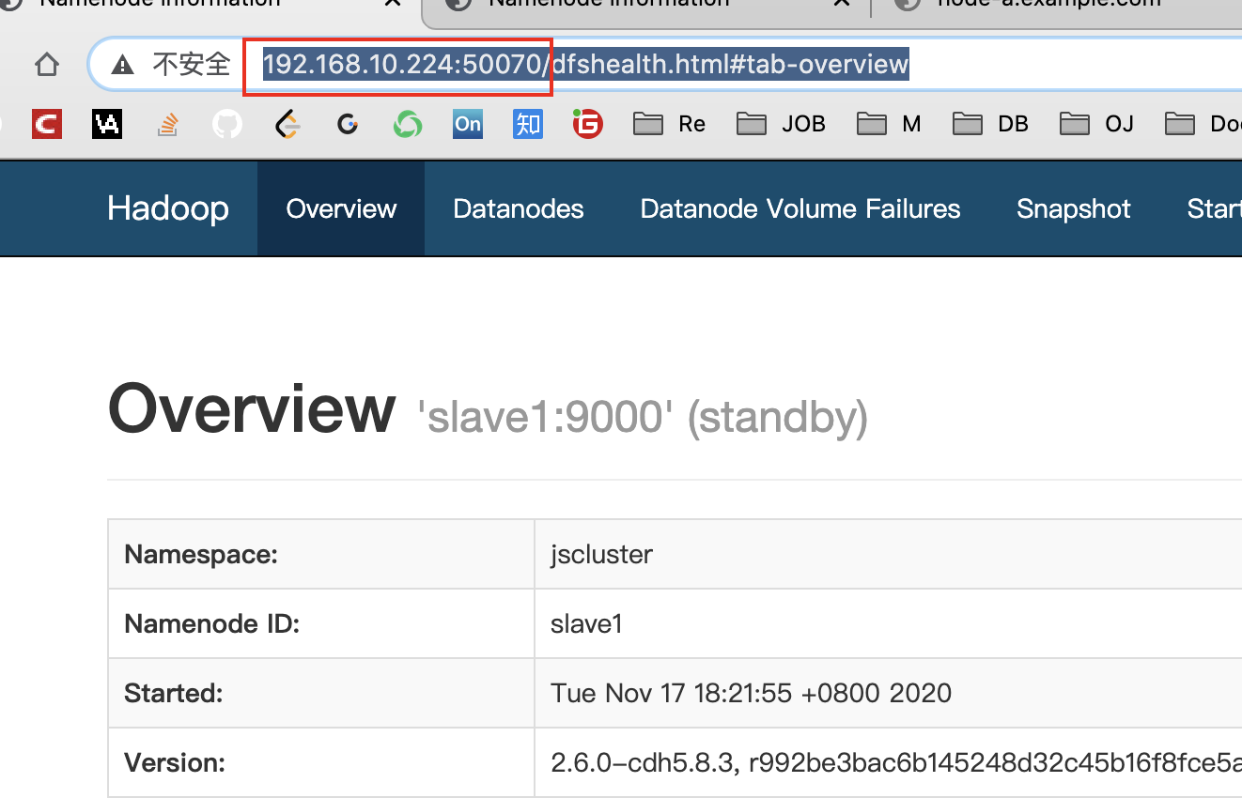Click the jscluster value cell
Image resolution: width=1242 pixels, height=798 pixels.
click(888, 554)
